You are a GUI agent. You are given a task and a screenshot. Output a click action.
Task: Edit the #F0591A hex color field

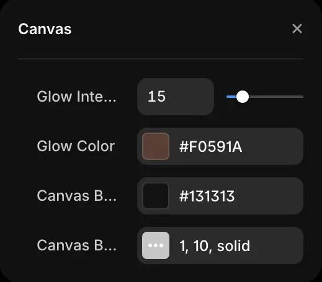tap(210, 146)
